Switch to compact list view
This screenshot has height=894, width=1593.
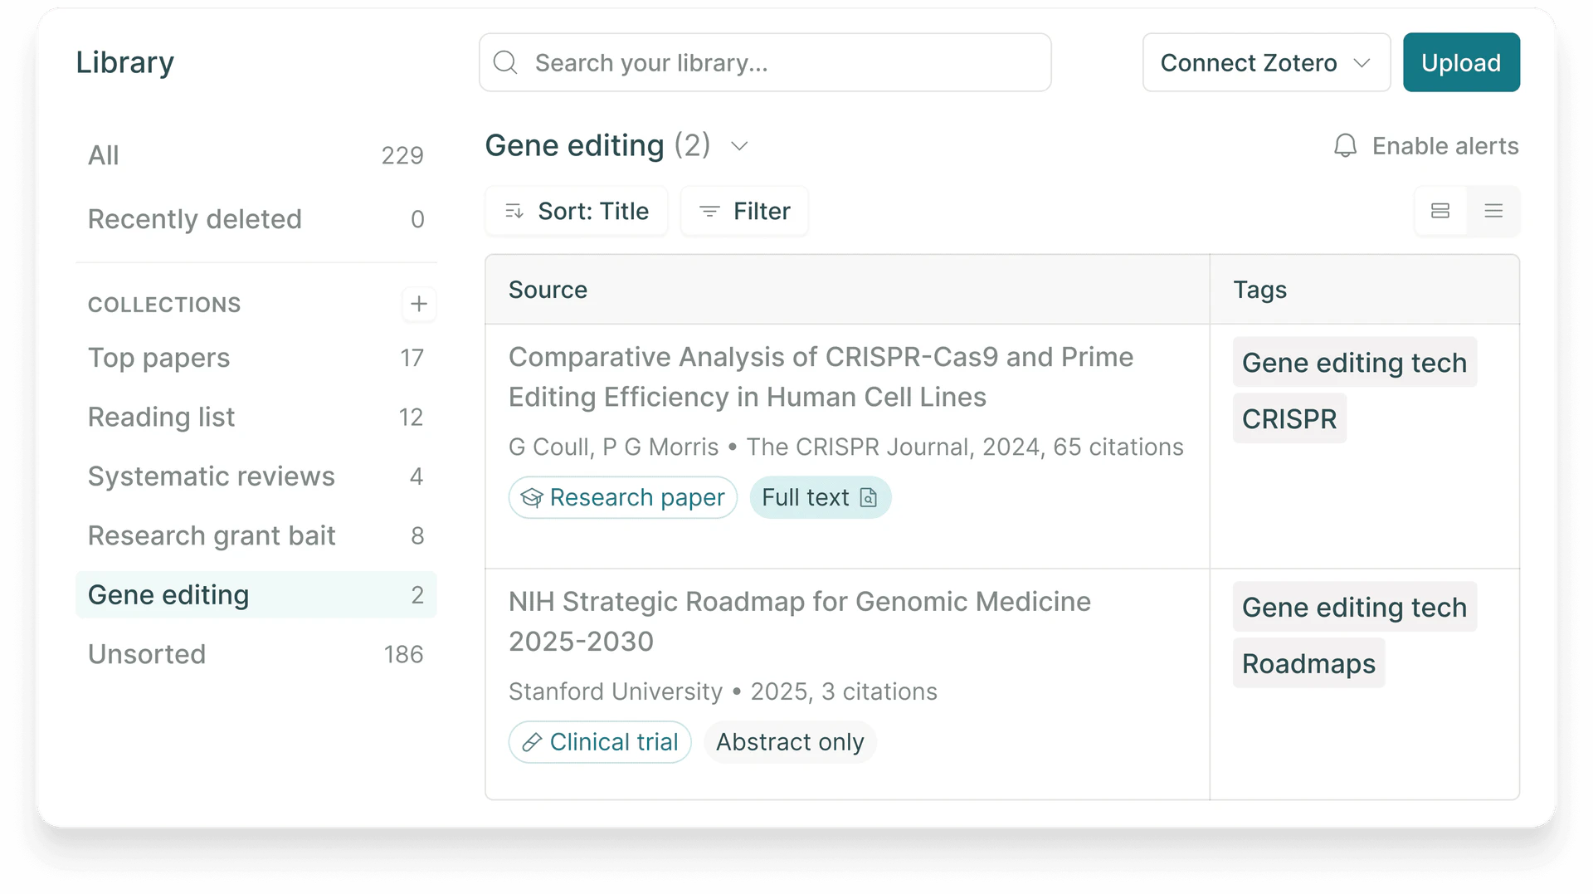1493,211
